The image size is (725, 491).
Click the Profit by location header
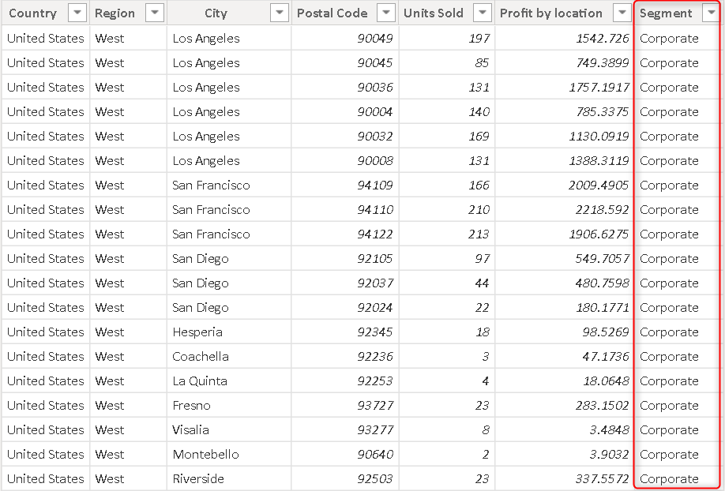tap(550, 13)
